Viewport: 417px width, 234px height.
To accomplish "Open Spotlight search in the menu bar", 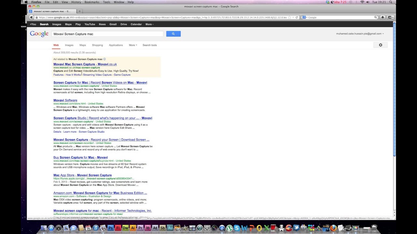I will 391,2.
